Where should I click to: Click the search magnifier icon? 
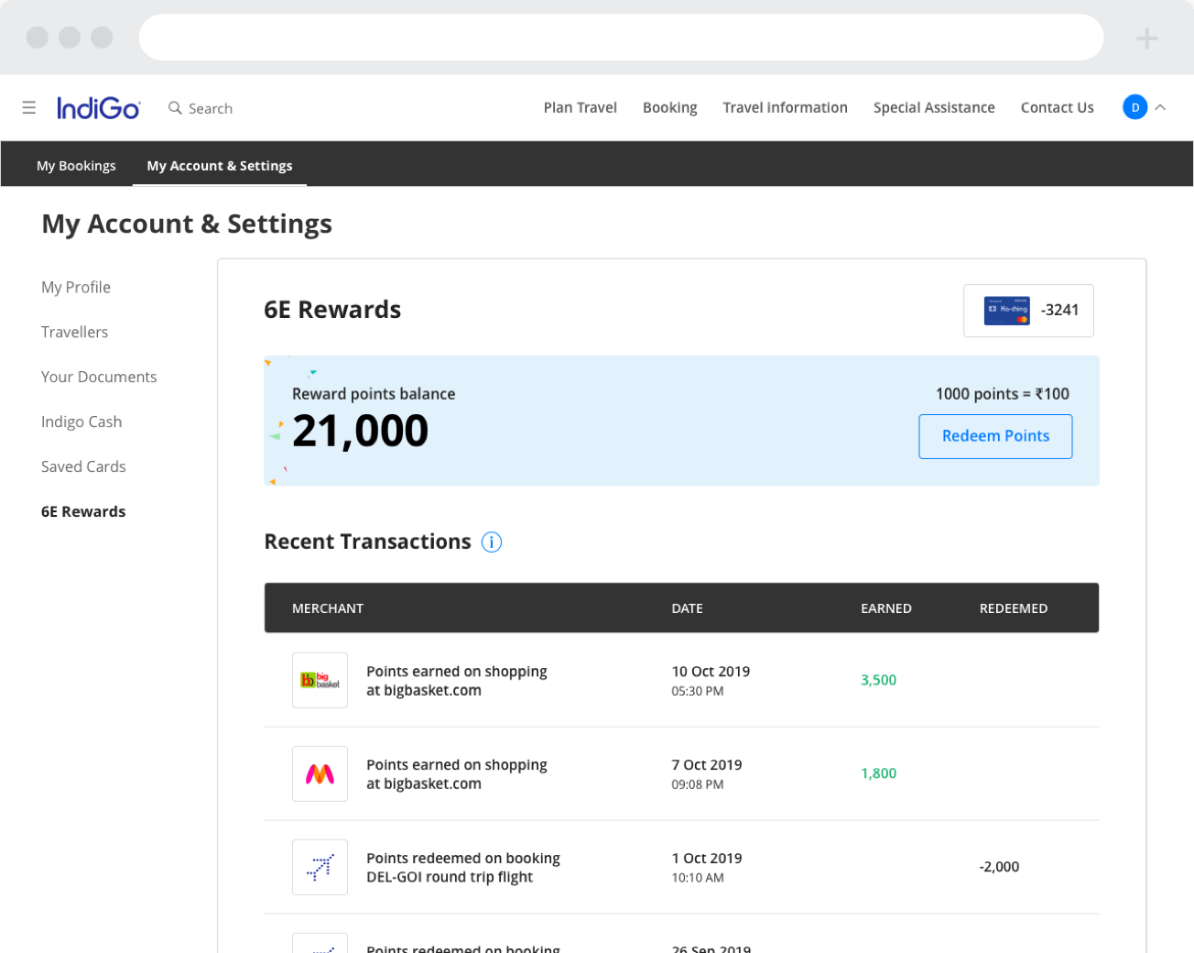point(175,108)
